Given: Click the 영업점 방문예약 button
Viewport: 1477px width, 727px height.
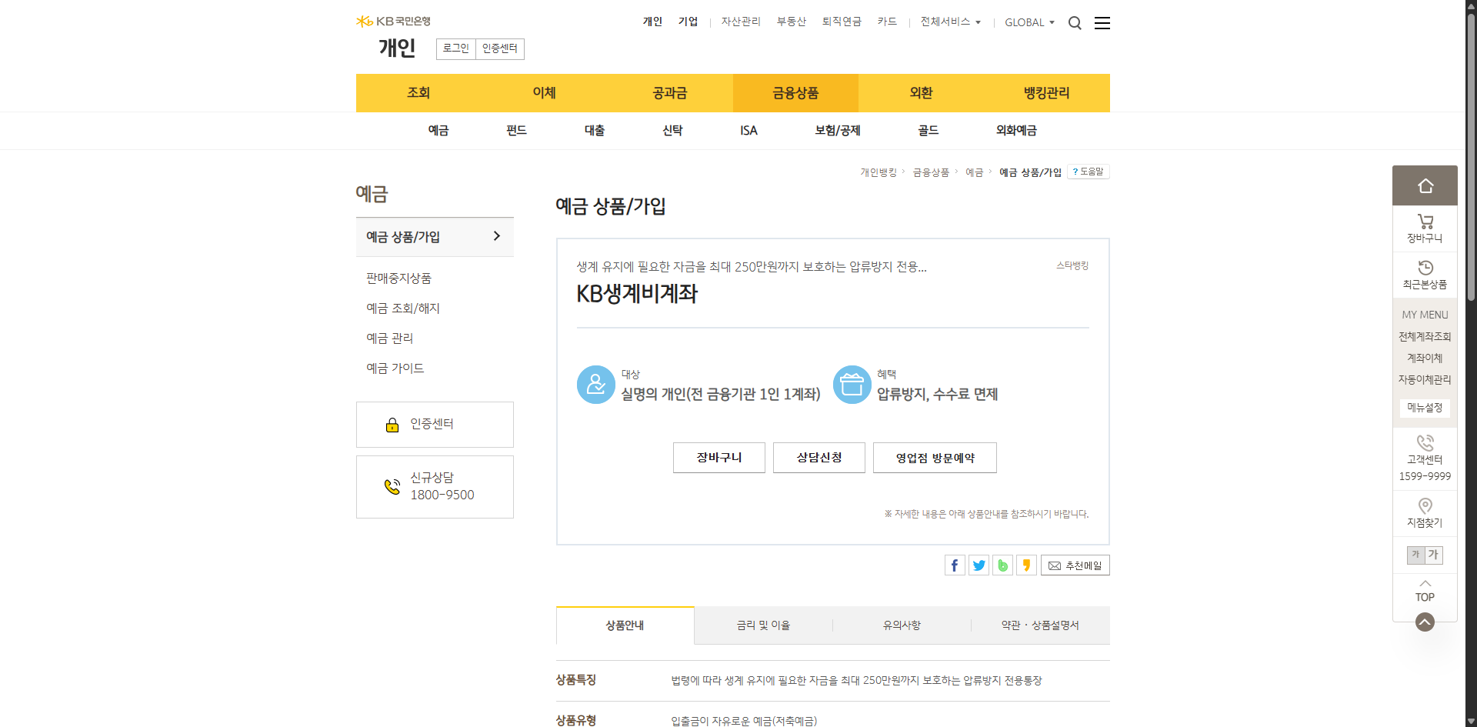Looking at the screenshot, I should point(935,458).
